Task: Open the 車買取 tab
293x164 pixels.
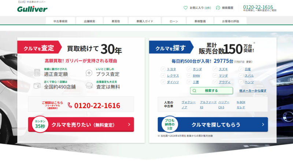Action: click(x=116, y=21)
